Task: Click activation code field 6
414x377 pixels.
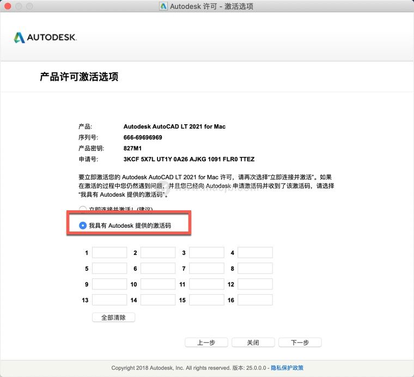Action: (158, 269)
